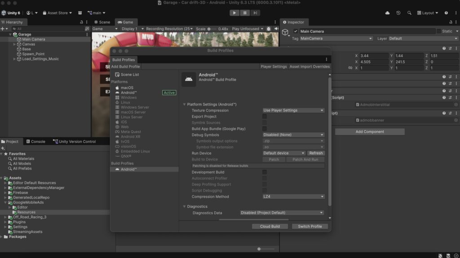Screen dimensions: 460x258
Task: Pause the game with the Pause button
Action: [x=245, y=13]
